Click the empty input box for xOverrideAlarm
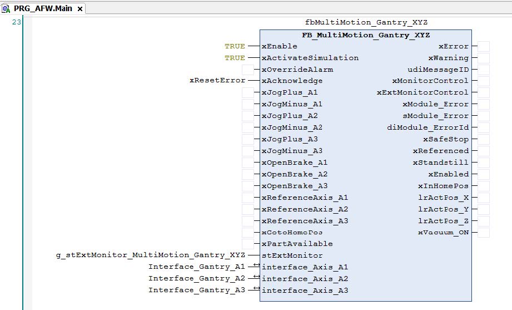Image resolution: width=512 pixels, height=310 pixels. tap(247, 70)
